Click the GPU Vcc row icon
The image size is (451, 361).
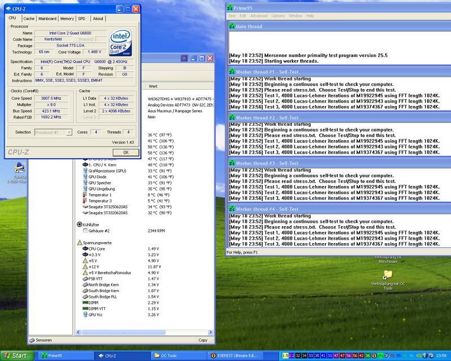(85, 315)
